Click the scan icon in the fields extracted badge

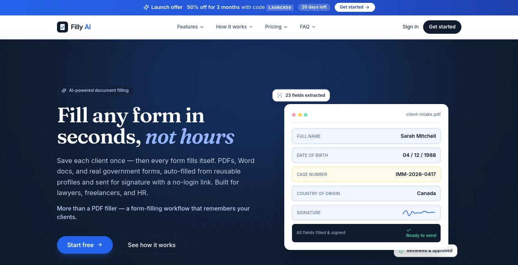[280, 96]
